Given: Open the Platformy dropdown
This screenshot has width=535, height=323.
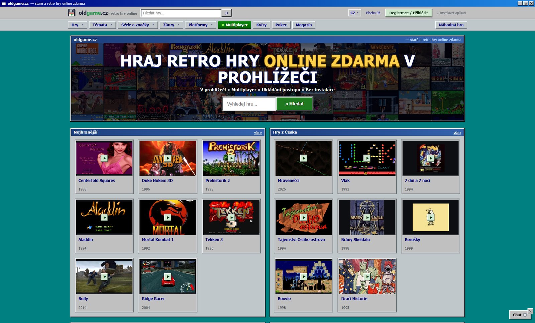Looking at the screenshot, I should pos(201,25).
